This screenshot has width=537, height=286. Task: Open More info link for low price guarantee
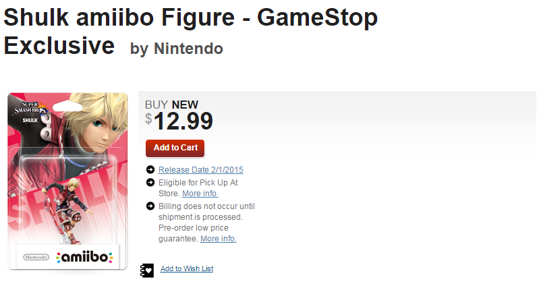click(218, 239)
